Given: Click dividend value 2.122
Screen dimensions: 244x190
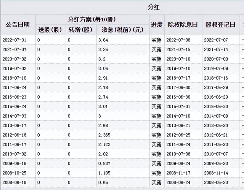Looking at the screenshot, I should coord(104,144).
